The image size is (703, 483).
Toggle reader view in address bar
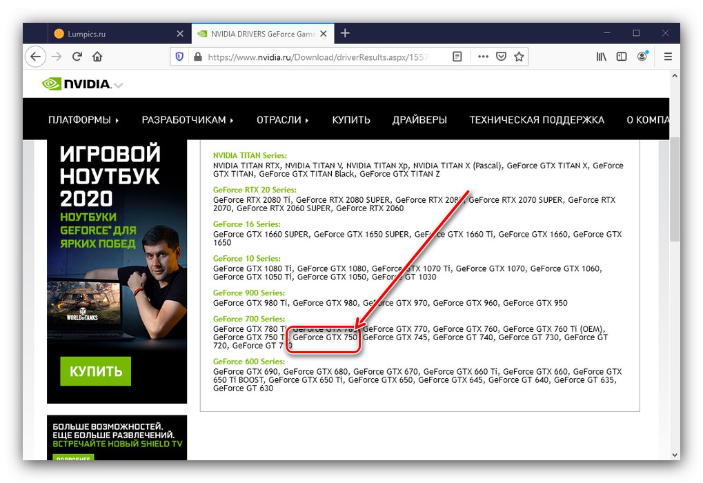pyautogui.click(x=457, y=57)
